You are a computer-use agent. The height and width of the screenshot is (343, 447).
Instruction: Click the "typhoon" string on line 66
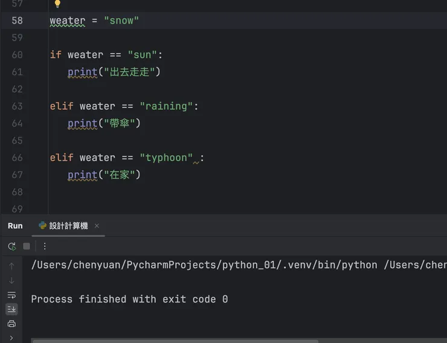[166, 158]
